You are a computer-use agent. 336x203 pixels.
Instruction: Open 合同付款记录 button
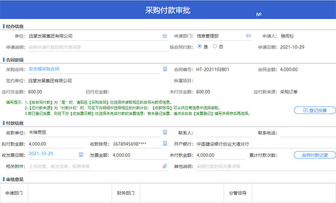coord(315,155)
